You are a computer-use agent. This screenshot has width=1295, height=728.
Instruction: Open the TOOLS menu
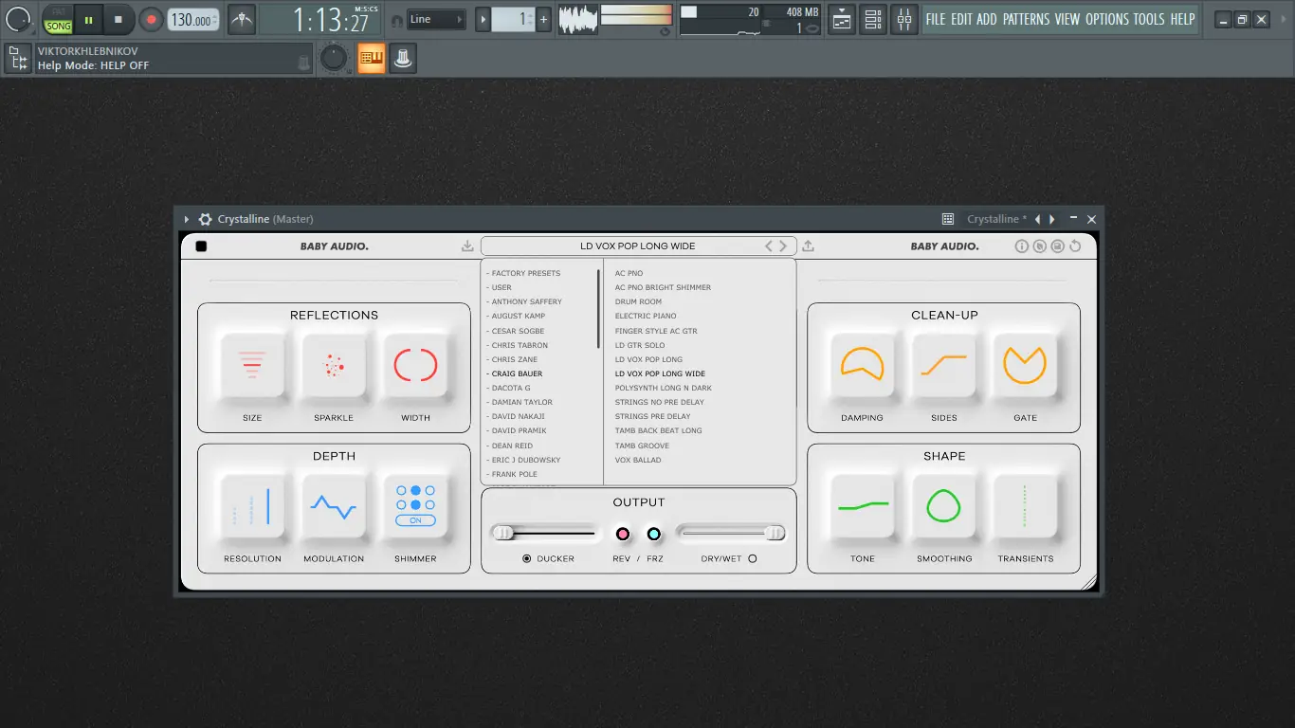[x=1148, y=19]
